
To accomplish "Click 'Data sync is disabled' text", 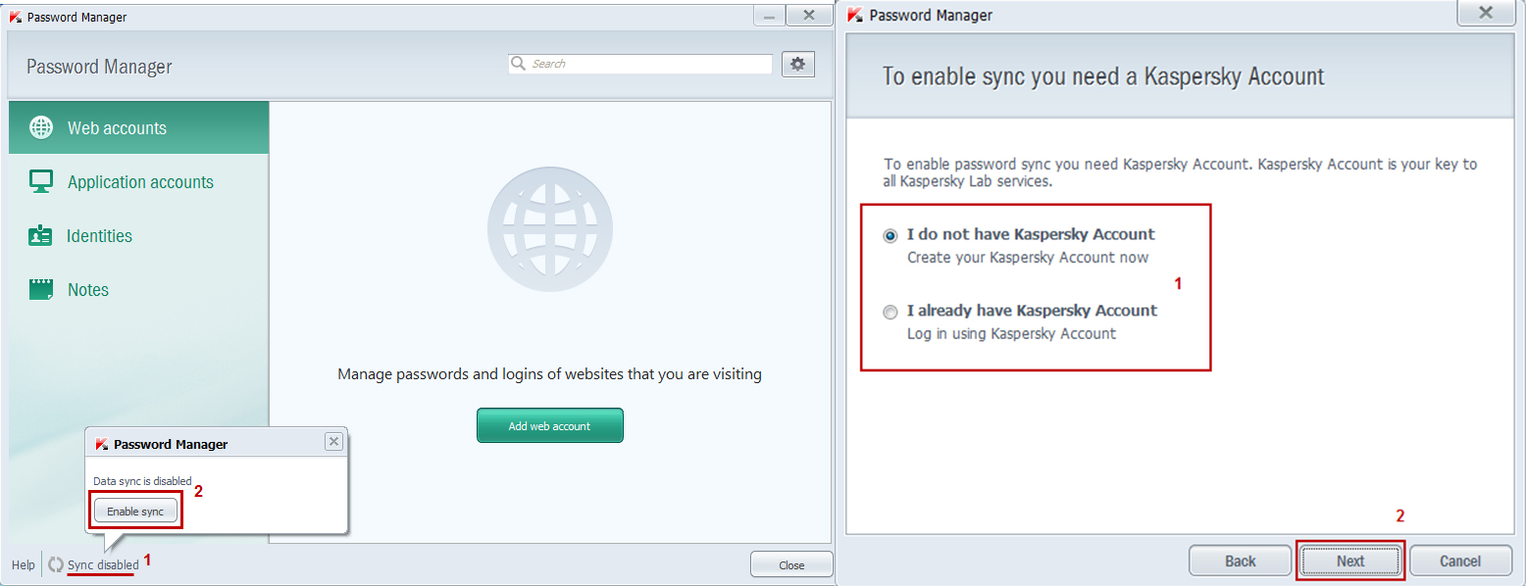I will pos(142,481).
